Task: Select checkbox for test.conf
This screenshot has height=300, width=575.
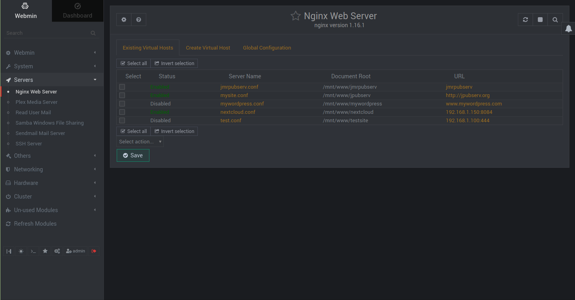Action: (122, 120)
